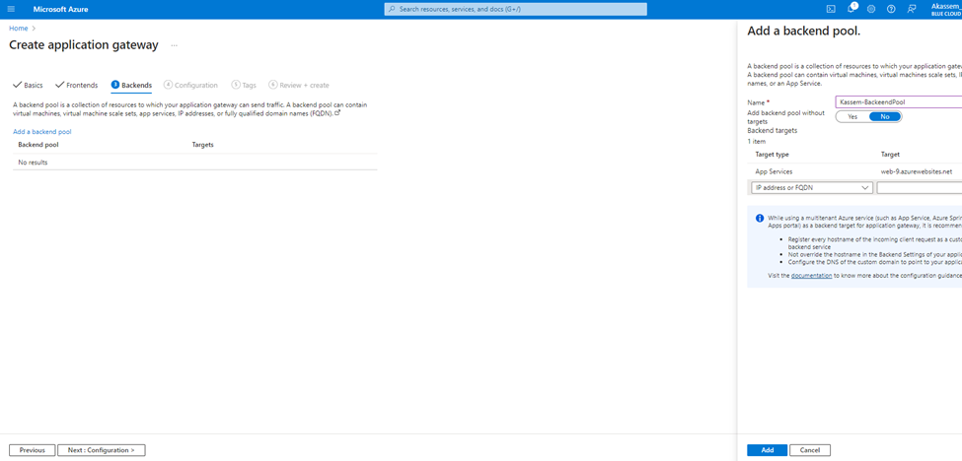Click the empty Target input field
Viewport: 962px width, 461px height.
coord(919,188)
